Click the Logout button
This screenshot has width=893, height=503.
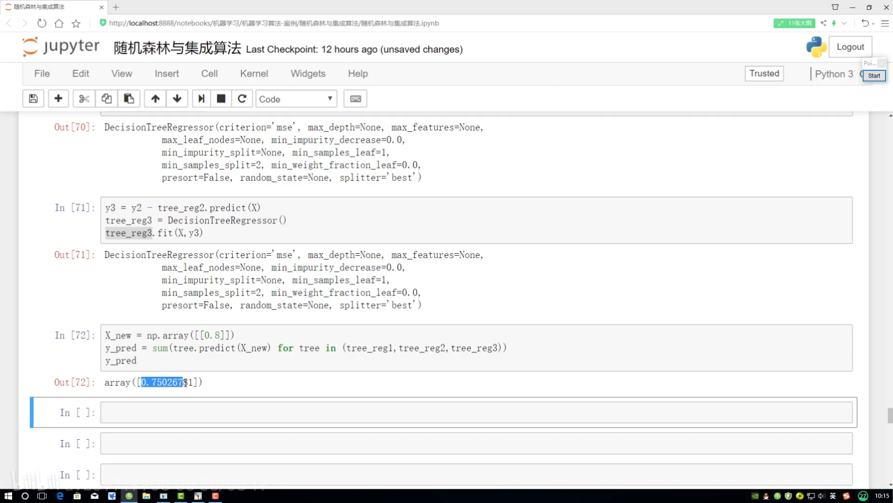point(850,47)
